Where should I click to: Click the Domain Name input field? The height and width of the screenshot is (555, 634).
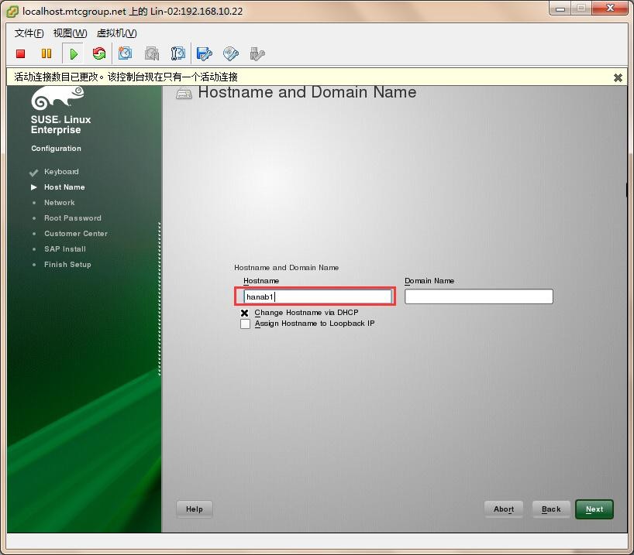pos(479,296)
